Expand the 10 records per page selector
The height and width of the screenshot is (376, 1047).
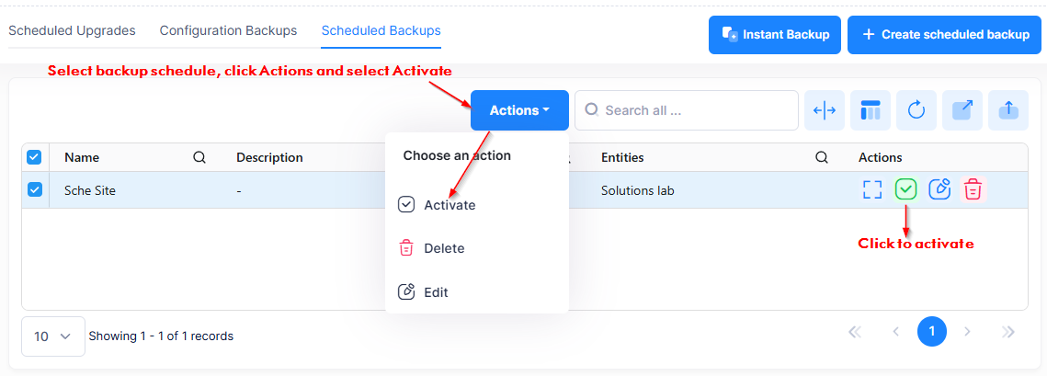(52, 336)
